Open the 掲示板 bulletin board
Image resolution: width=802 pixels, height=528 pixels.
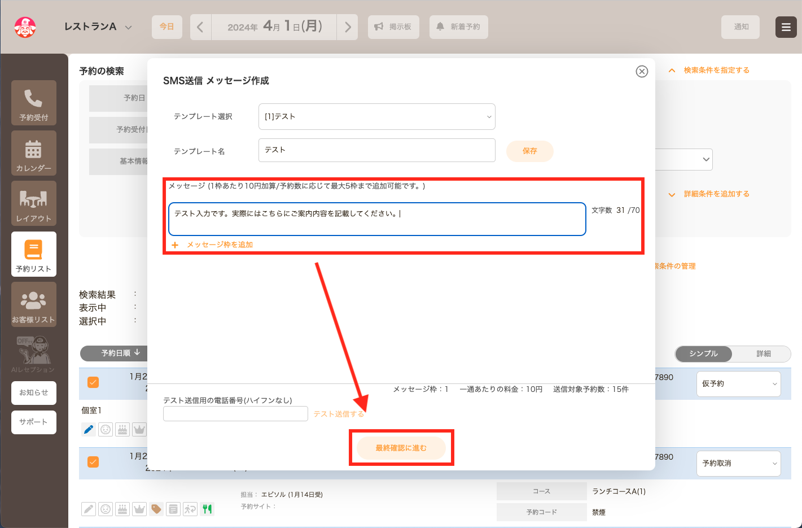[393, 27]
